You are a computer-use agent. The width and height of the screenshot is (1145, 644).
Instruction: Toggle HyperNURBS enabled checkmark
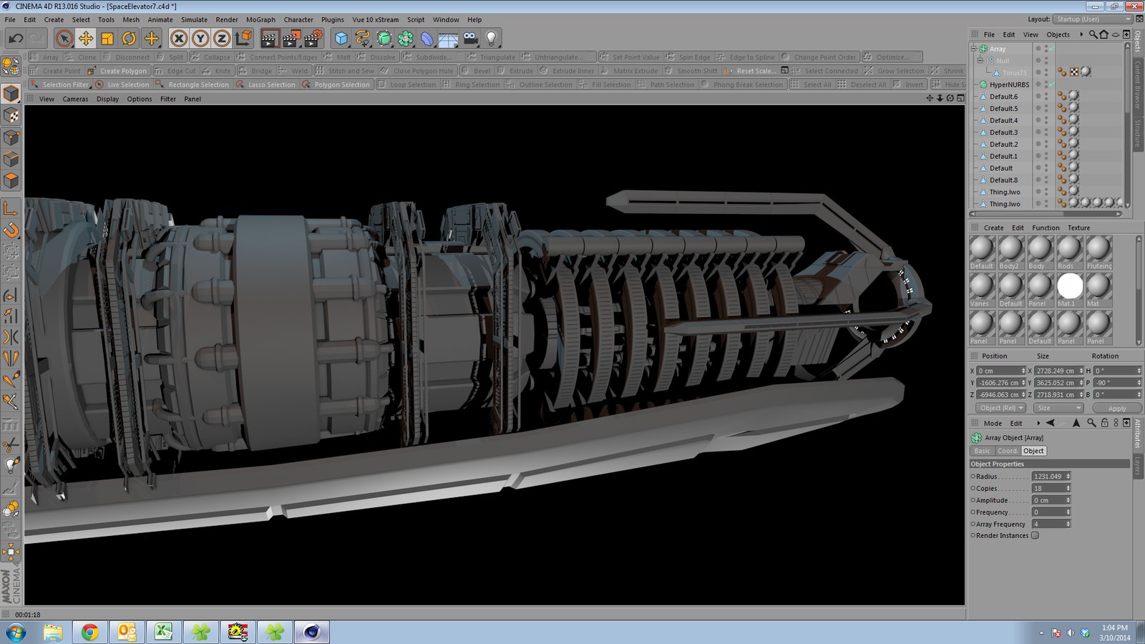1052,84
